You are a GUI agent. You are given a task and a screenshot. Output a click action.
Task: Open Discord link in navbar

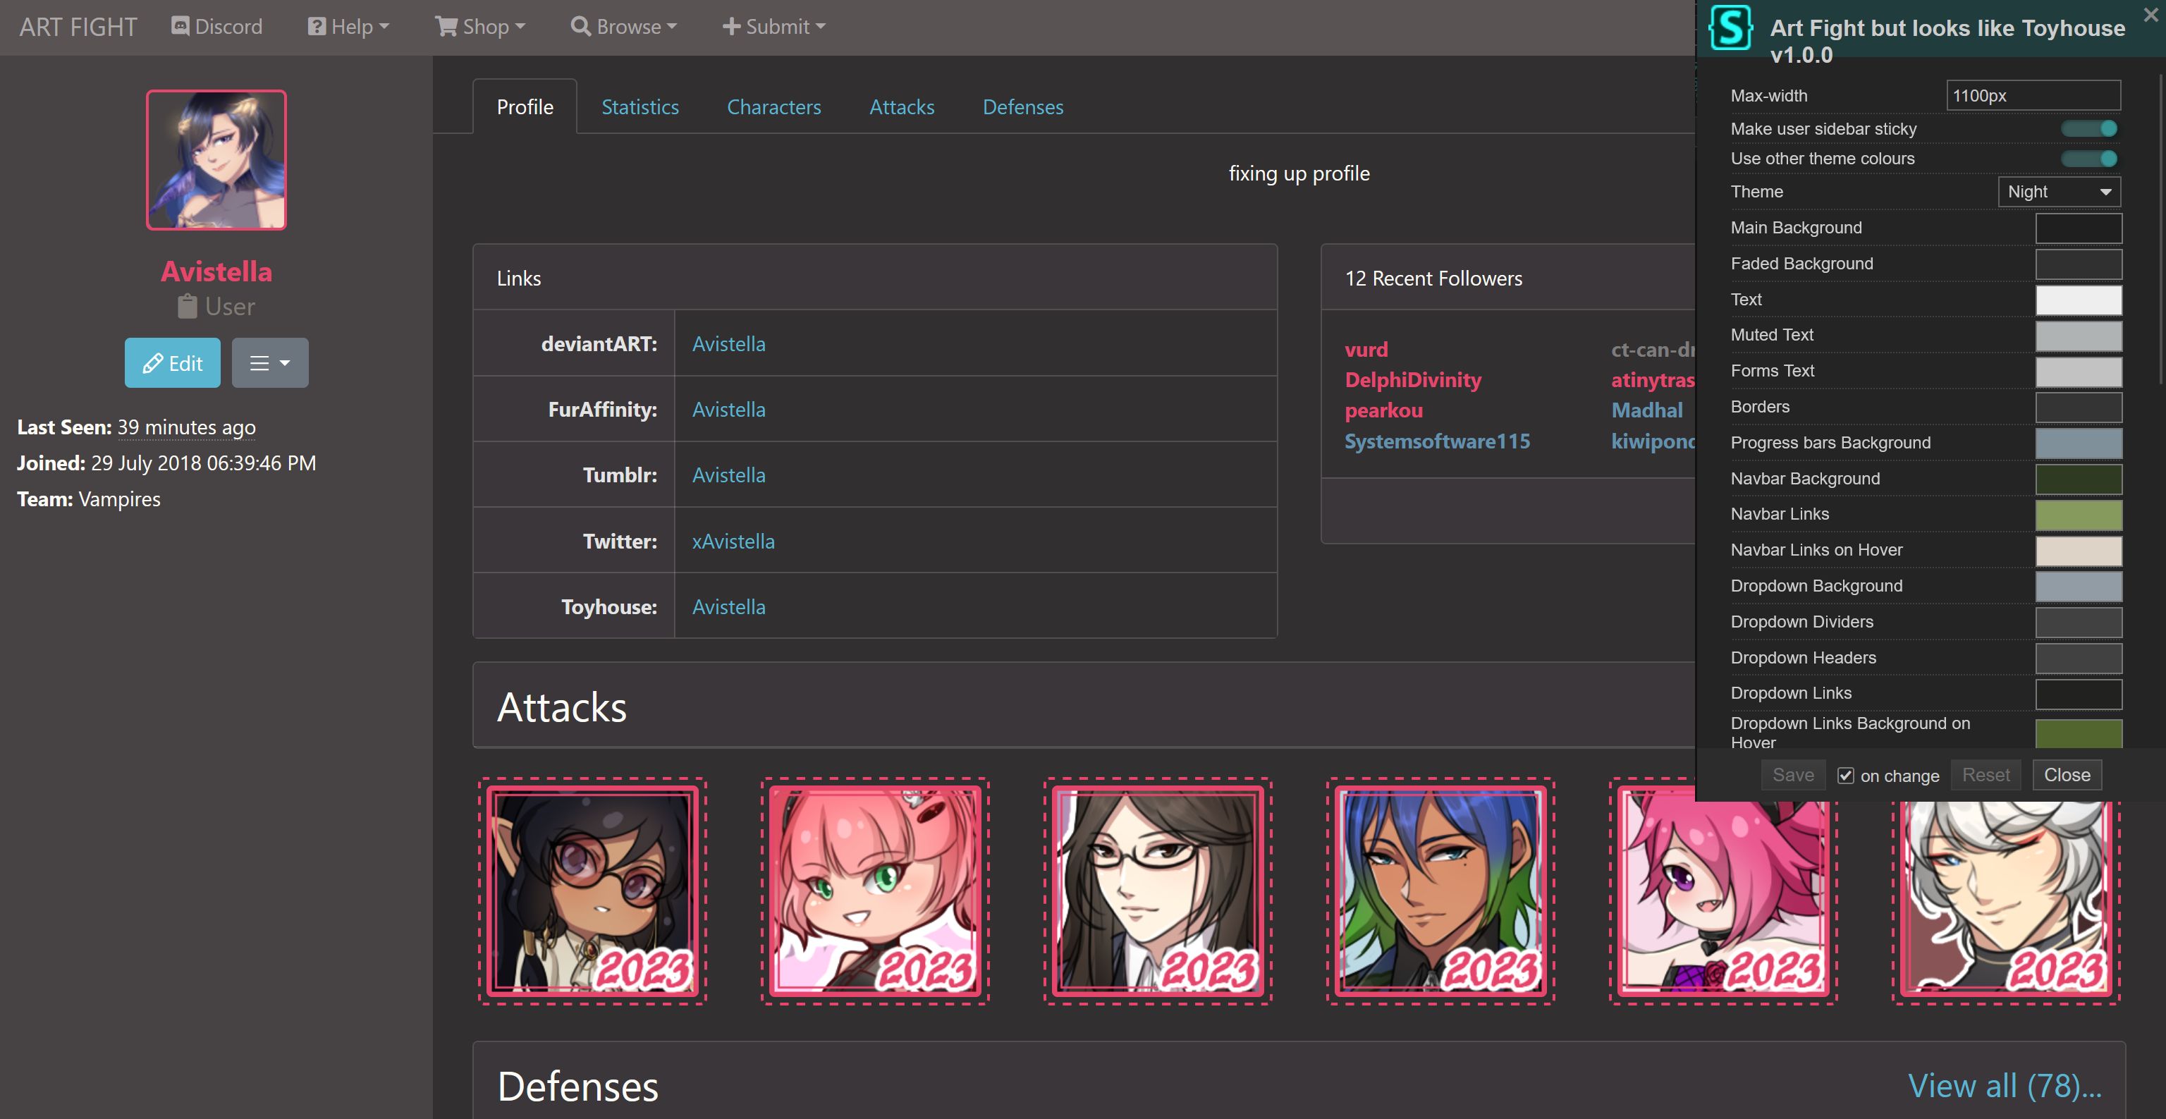pos(217,26)
